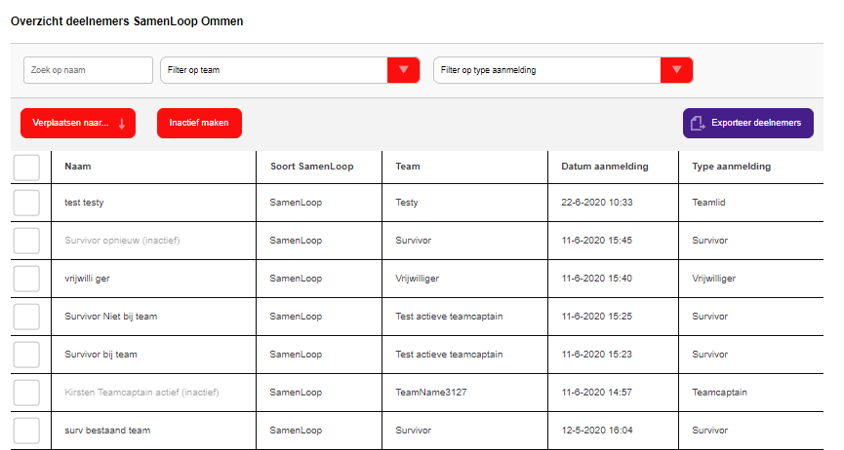The height and width of the screenshot is (450, 844).
Task: Click the TeamName3127 team cell
Action: [x=431, y=393]
